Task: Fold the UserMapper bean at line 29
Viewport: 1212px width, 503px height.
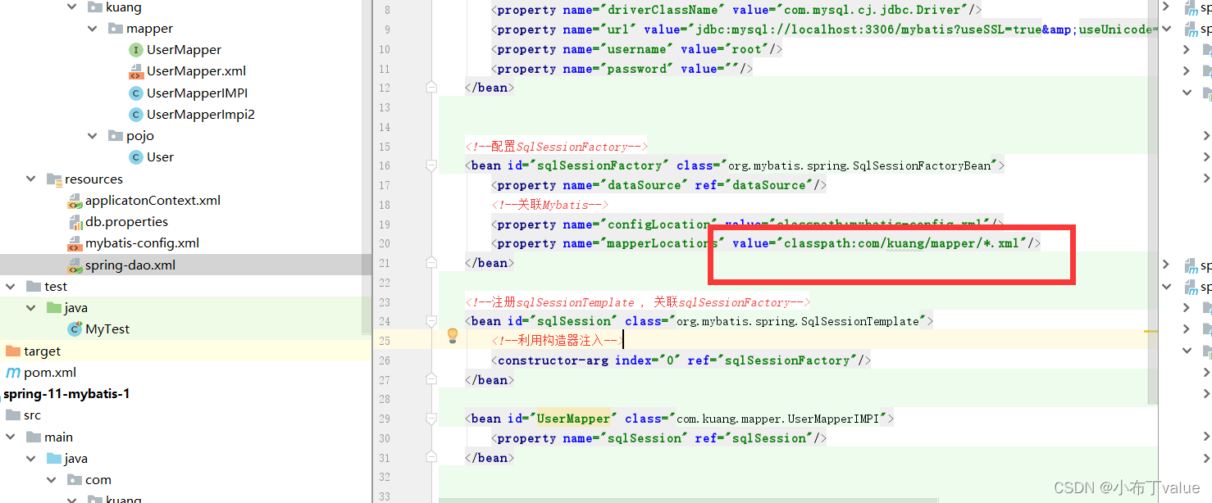Action: coord(431,419)
